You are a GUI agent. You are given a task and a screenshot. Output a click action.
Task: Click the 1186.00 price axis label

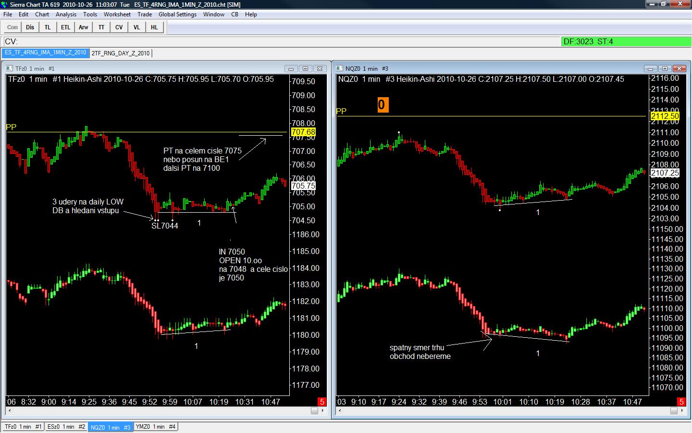[306, 235]
